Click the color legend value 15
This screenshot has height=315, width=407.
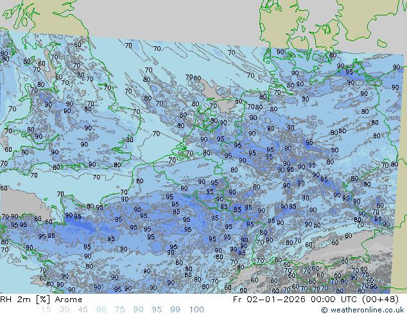46,310
